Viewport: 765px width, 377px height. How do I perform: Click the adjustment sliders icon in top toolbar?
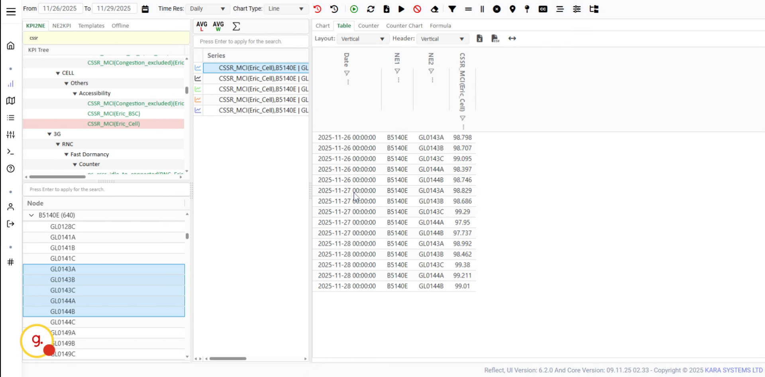point(577,9)
